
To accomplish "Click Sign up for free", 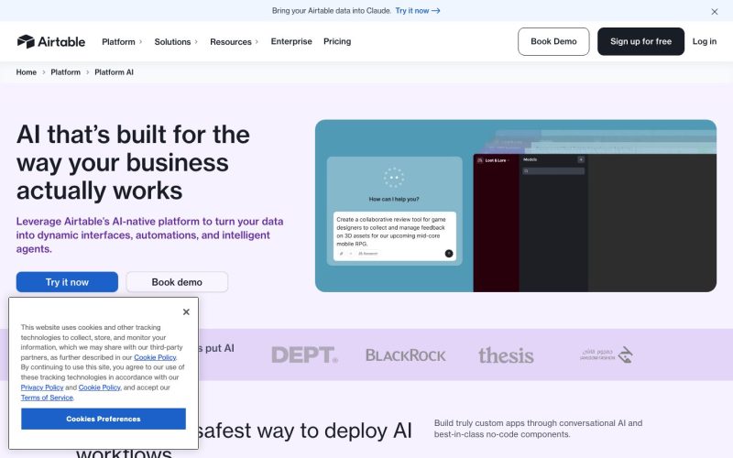I will (640, 41).
